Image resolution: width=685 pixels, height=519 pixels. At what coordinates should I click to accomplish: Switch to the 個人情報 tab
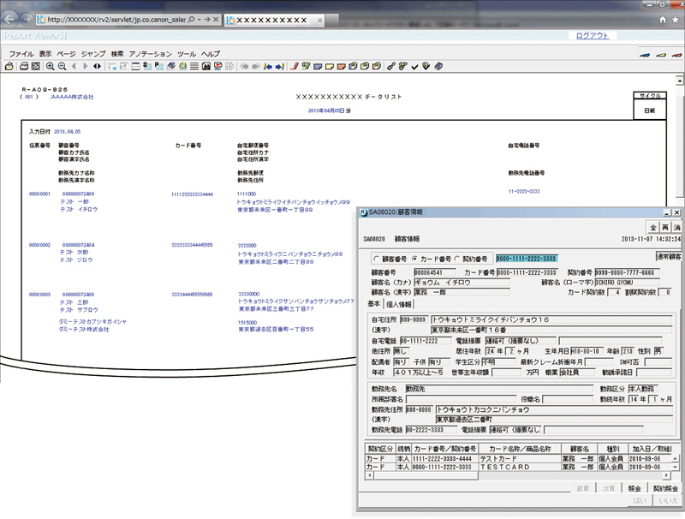point(398,305)
